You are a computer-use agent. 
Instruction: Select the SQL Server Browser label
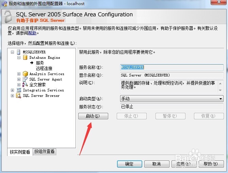(x=41, y=96)
